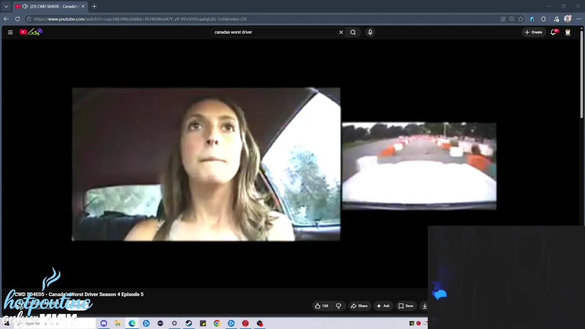Open Google Chrome from the taskbar

[217, 324]
